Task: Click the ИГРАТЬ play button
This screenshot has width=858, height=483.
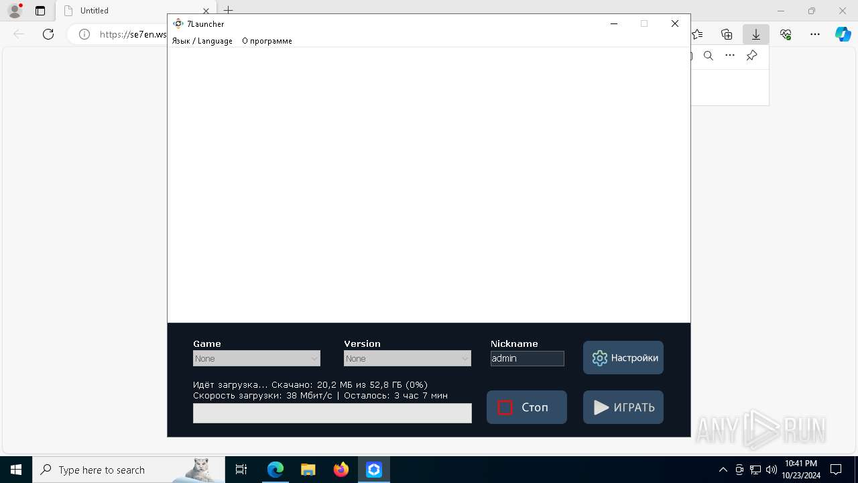Action: [623, 407]
